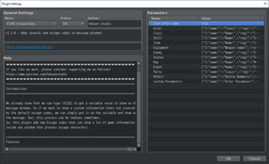Click the Help horizontal scrollbar track
The width and height of the screenshot is (269, 164).
click(68, 149)
